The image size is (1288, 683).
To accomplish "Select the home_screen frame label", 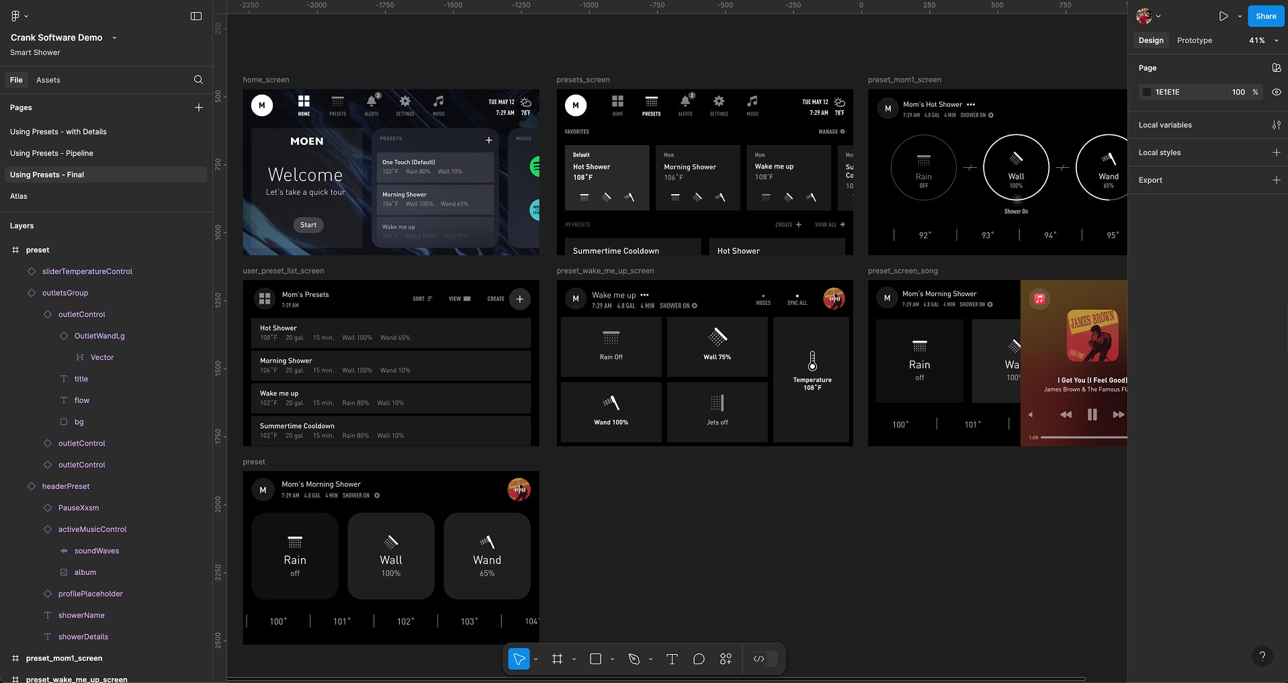I will click(266, 80).
